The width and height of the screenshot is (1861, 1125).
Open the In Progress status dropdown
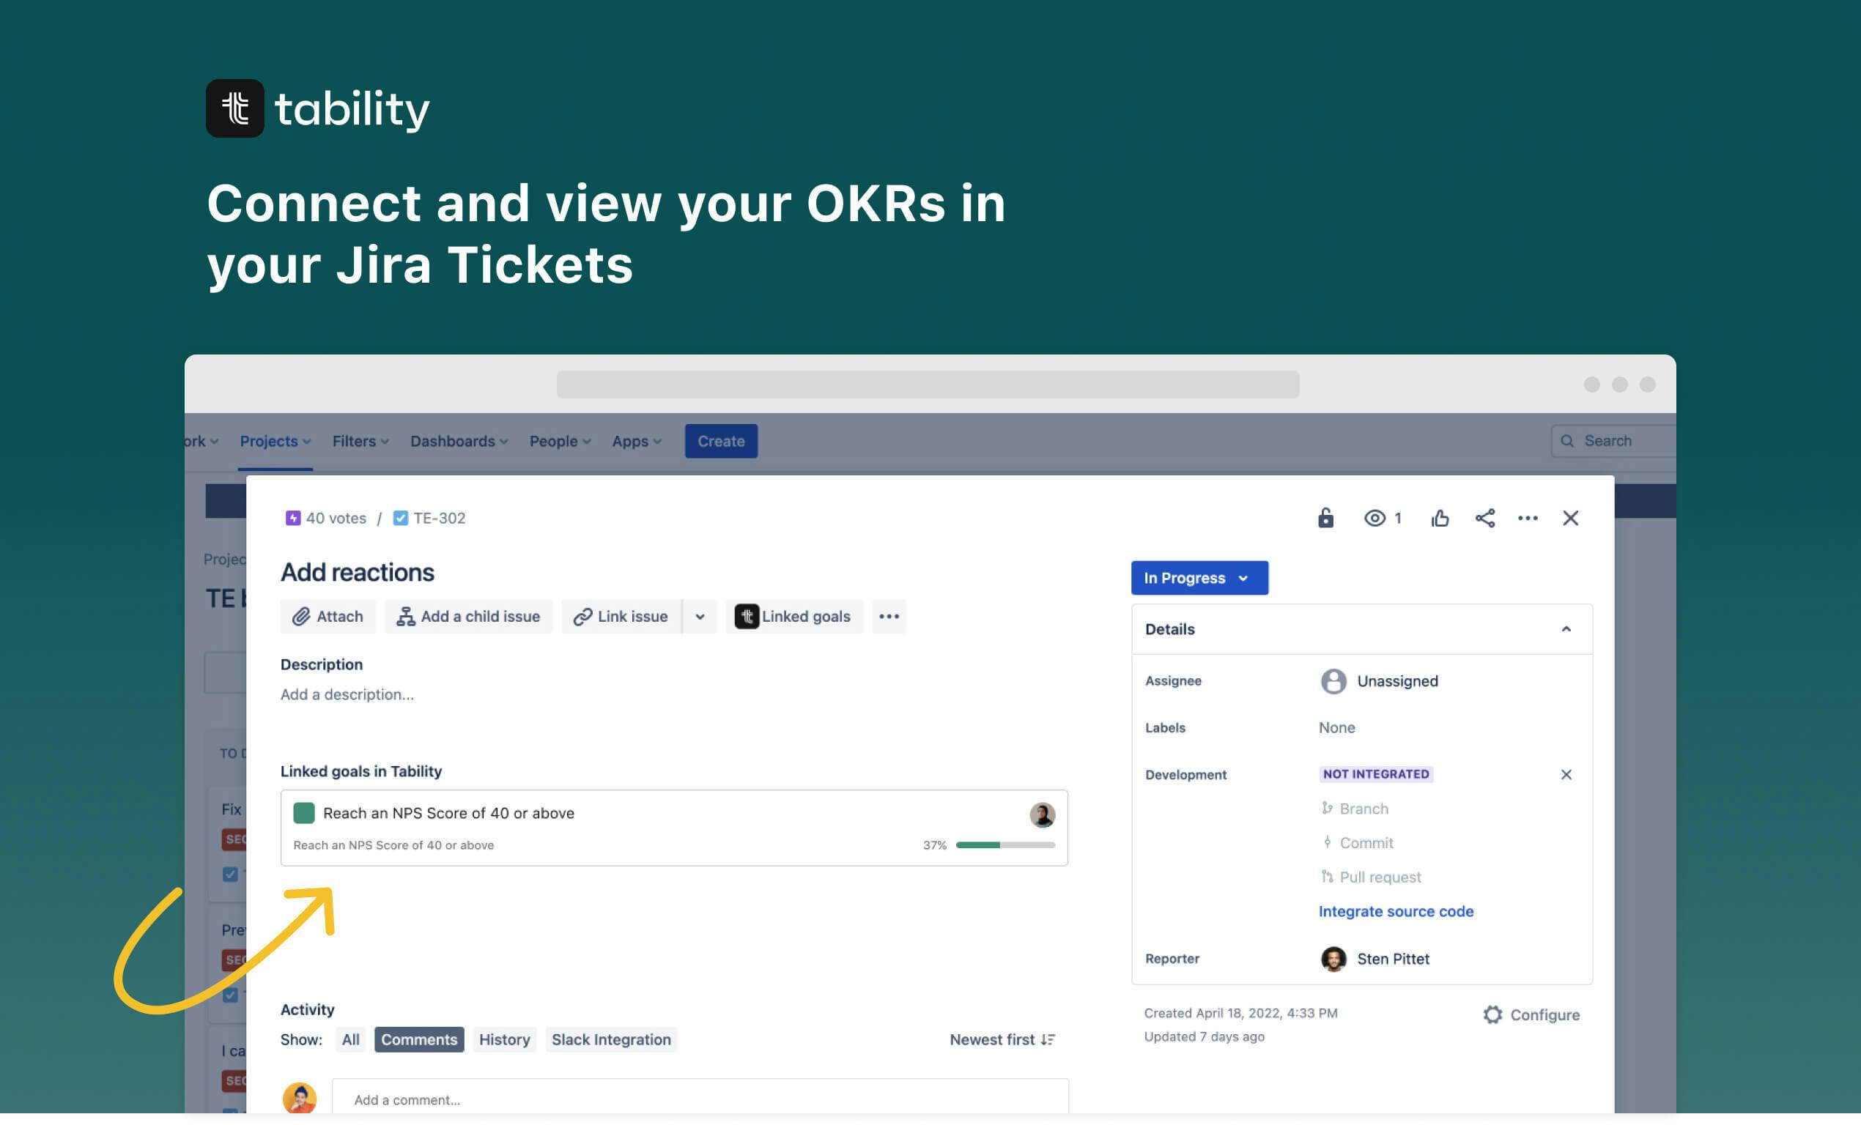[1199, 578]
